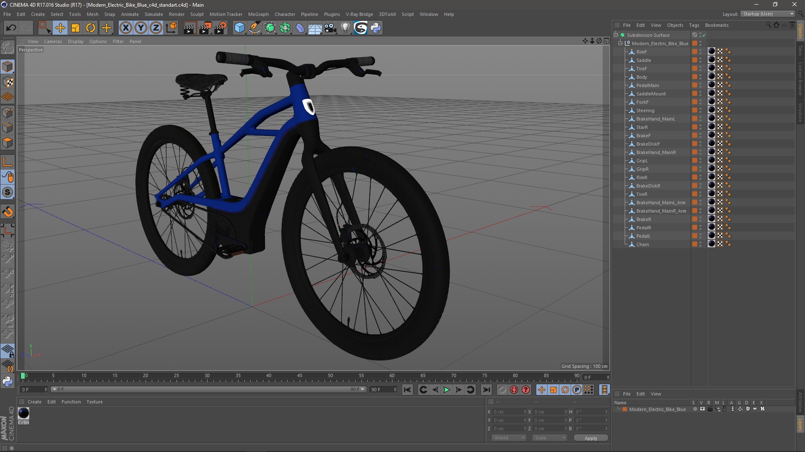Click Make Editable icon in left sidebar

point(8,48)
